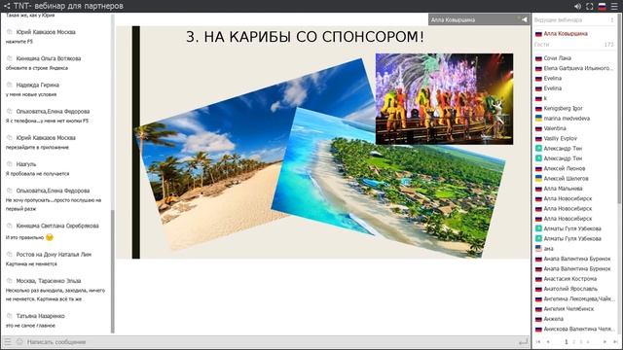Screen dimensions: 623x350
Task: Click the smiley emoji in Светлана Серебрякова message
Action: click(x=50, y=237)
